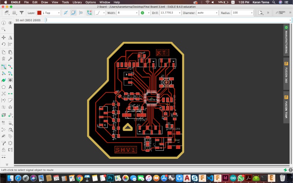Open the Edit menu

[35, 2]
